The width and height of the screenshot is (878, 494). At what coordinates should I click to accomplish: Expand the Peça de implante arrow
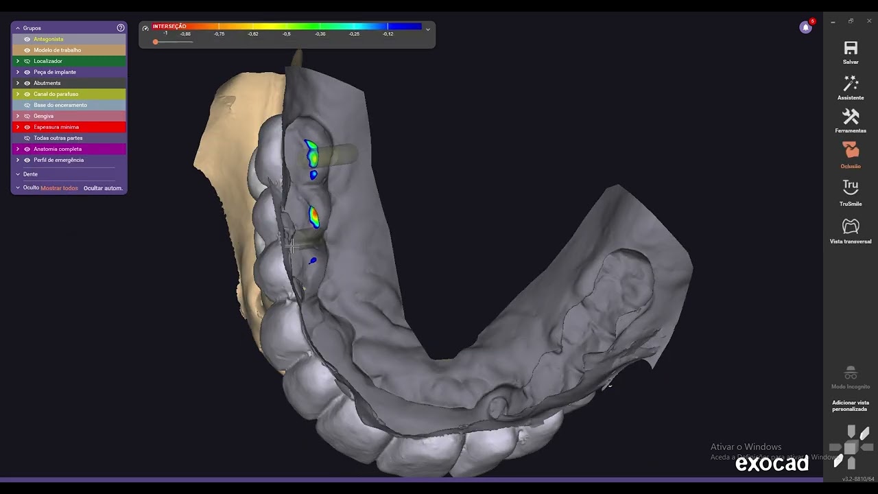[18, 72]
